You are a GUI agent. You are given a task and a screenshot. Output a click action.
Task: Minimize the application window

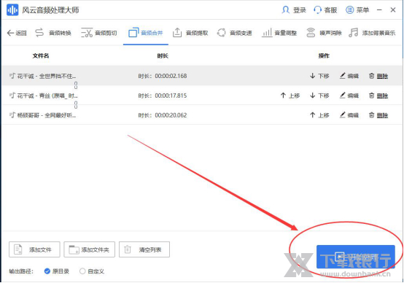click(x=379, y=9)
